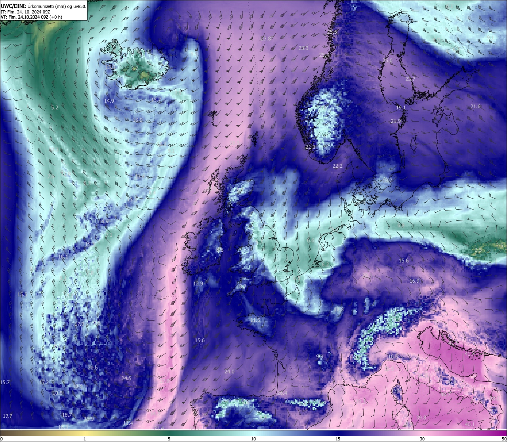Click the 26.4 value near the Pyrenees

pos(282,393)
